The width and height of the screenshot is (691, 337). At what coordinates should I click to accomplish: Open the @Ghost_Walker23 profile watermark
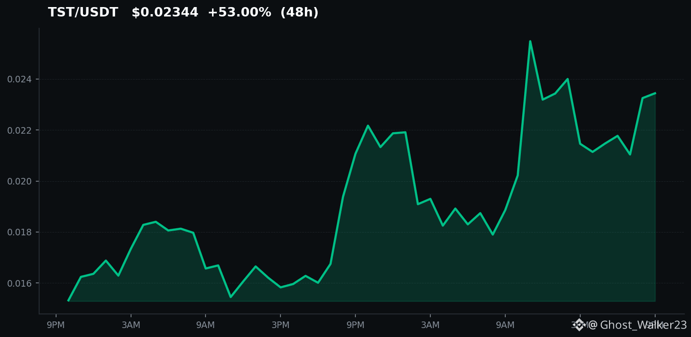pyautogui.click(x=638, y=325)
